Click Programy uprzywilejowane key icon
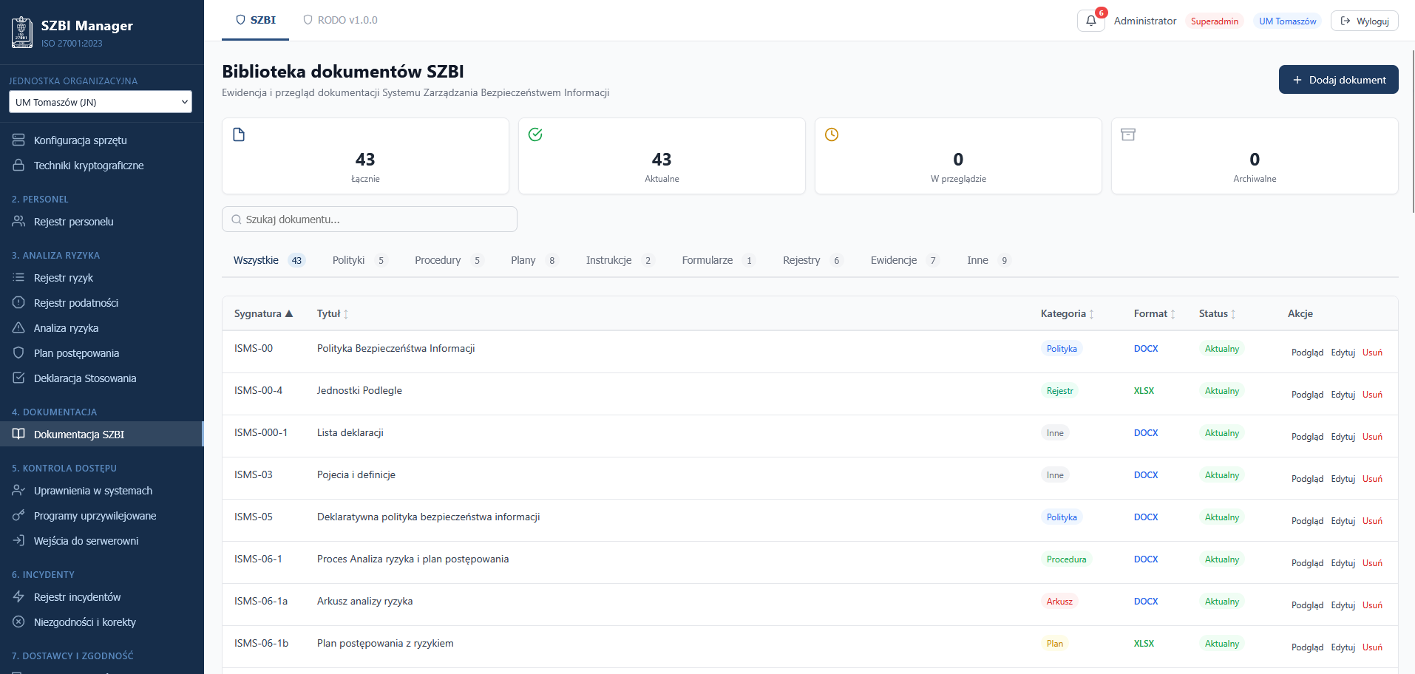Image resolution: width=1415 pixels, height=674 pixels. (18, 515)
